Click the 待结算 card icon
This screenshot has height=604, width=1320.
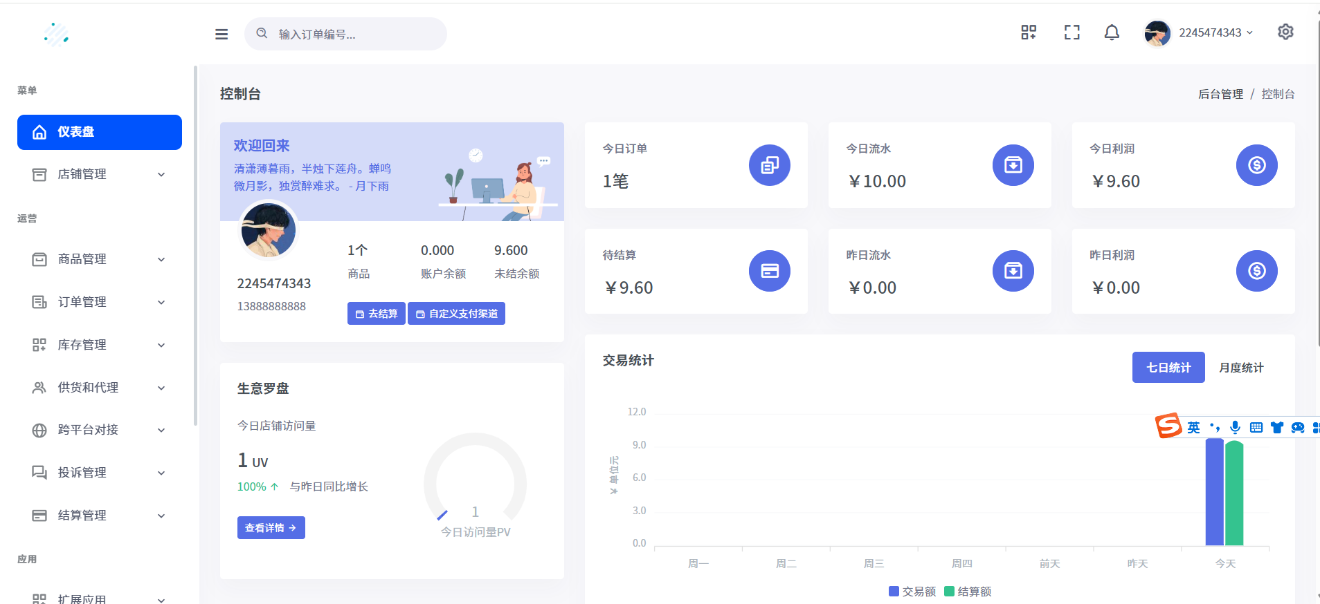[770, 271]
